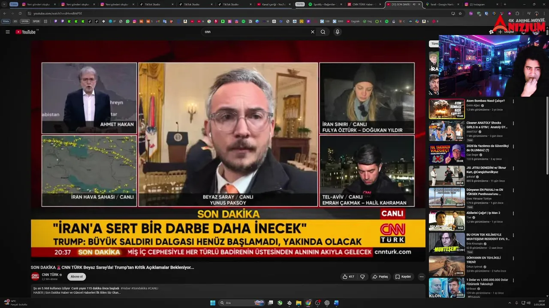549x308 pixels.
Task: Open the Windows Start menu
Action: pos(213,303)
